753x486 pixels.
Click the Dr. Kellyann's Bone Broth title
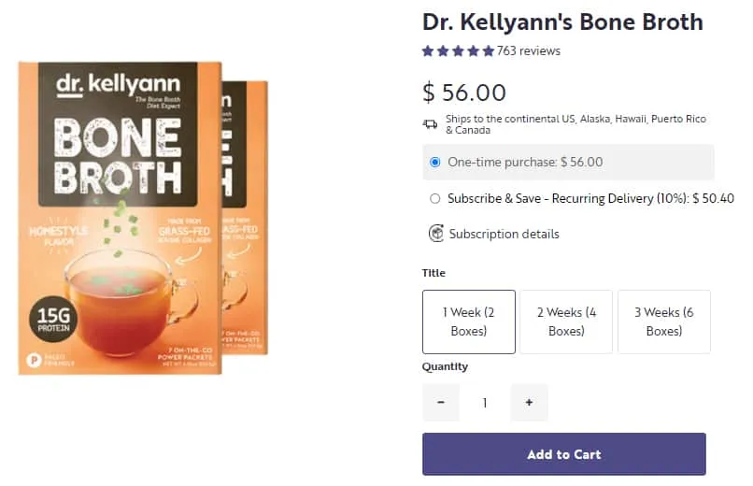click(562, 22)
